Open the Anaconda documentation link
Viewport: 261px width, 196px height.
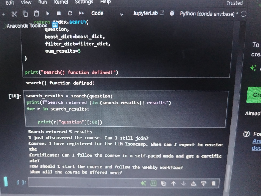[256, 144]
